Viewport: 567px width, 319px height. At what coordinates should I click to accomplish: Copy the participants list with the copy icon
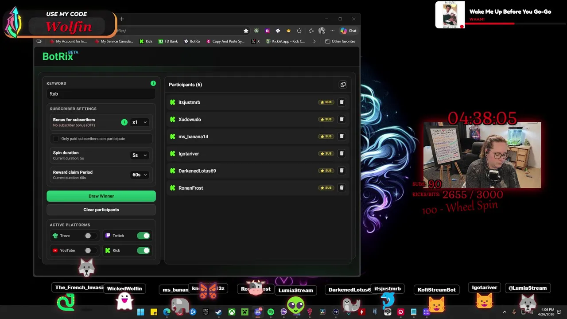click(343, 85)
